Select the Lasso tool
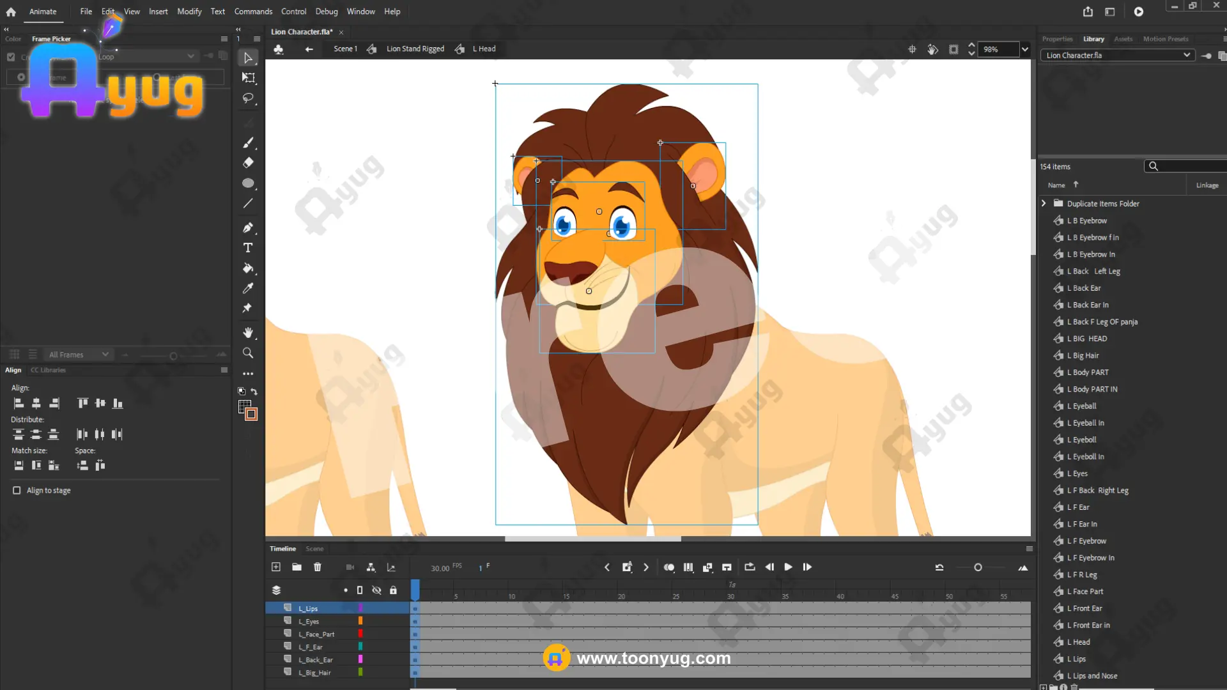This screenshot has width=1227, height=690. pyautogui.click(x=248, y=98)
